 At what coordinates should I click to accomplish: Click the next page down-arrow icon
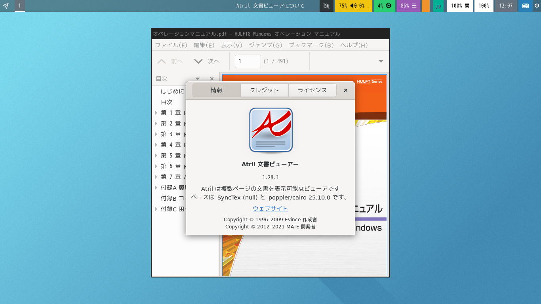tap(198, 61)
